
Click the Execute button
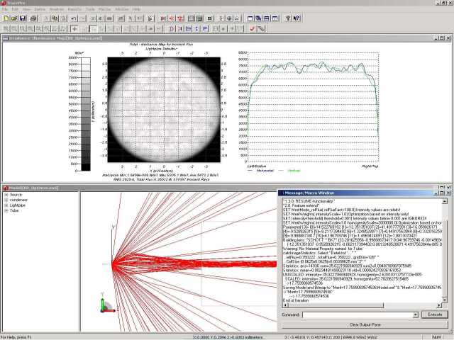click(x=435, y=314)
